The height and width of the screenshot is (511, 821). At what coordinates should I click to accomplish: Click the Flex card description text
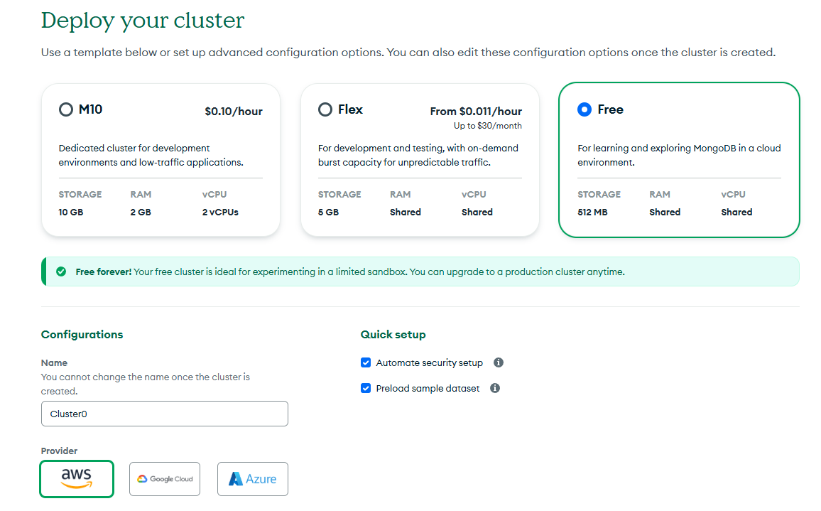[x=418, y=155]
